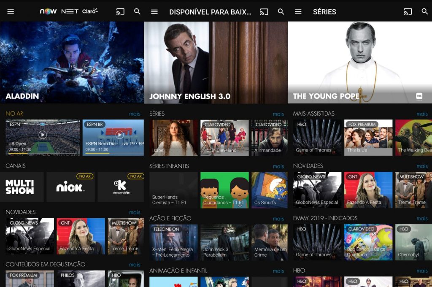Tap the cast icon on the NOW home screen
The height and width of the screenshot is (287, 432).
click(120, 11)
